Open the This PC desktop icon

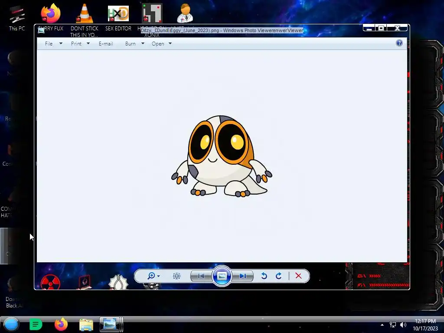17,18
